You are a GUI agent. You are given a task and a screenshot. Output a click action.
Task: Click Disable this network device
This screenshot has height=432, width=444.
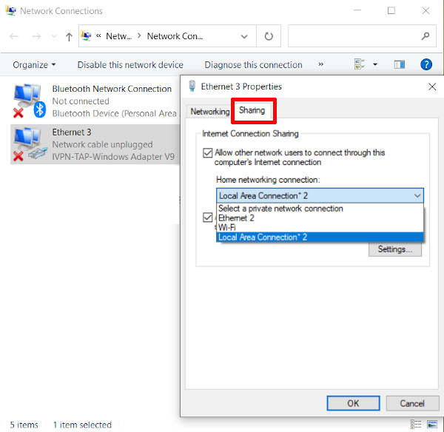click(130, 65)
